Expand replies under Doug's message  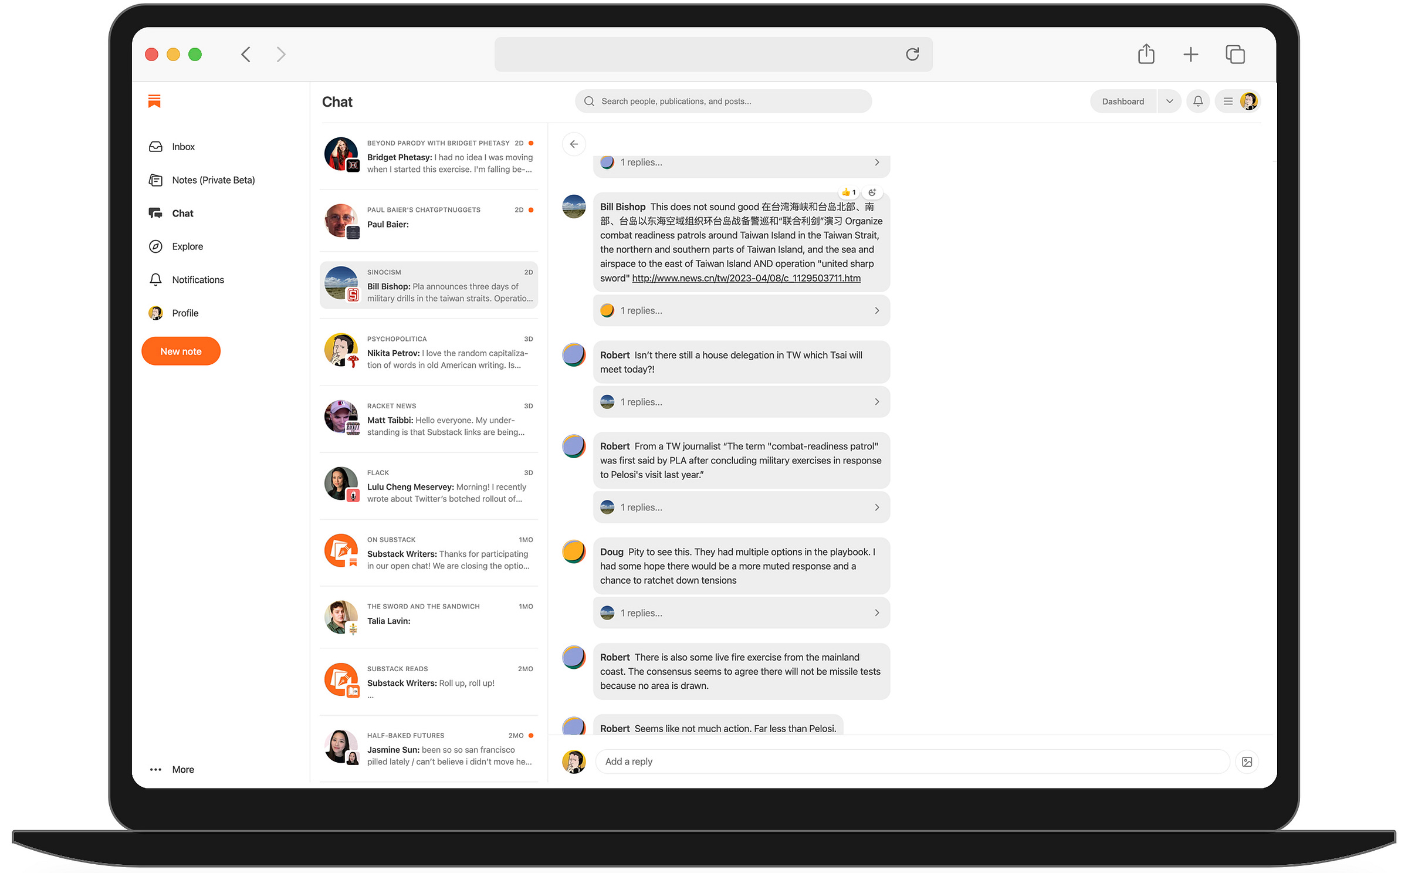point(742,613)
